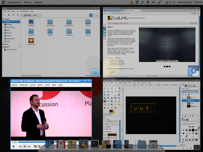Screen dimensions: 203x152
Task: Click the path bar left scroll arrow
Action: click(x=22, y=15)
